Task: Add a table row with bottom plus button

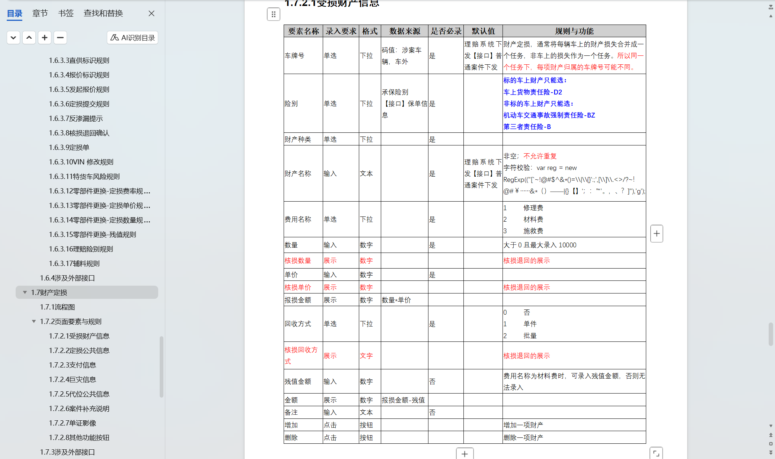Action: 465,453
